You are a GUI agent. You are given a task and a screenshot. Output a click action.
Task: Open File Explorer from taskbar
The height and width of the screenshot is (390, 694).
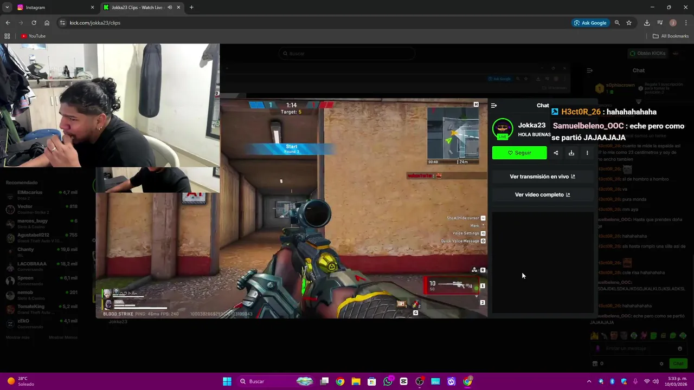[356, 381]
